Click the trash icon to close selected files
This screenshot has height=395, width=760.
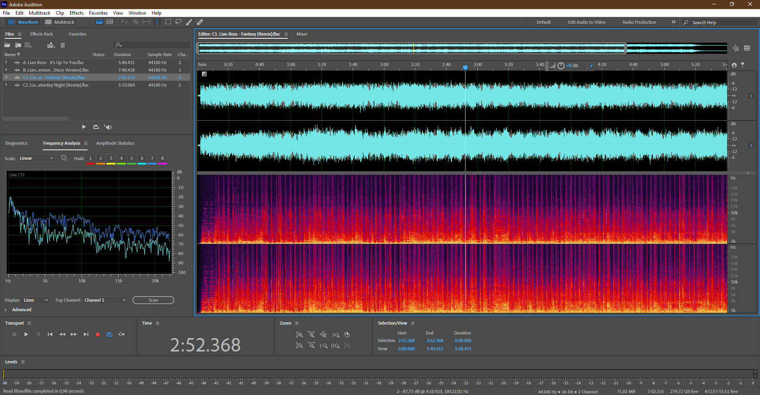coord(63,45)
